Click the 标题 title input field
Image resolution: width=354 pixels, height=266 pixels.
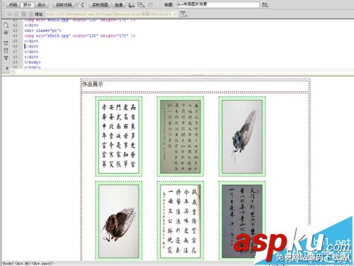point(218,4)
